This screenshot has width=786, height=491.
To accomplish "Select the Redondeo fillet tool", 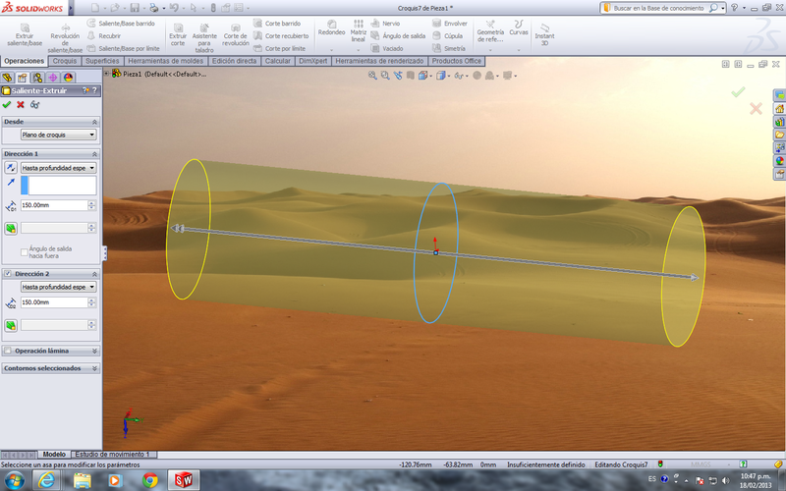I will (331, 28).
